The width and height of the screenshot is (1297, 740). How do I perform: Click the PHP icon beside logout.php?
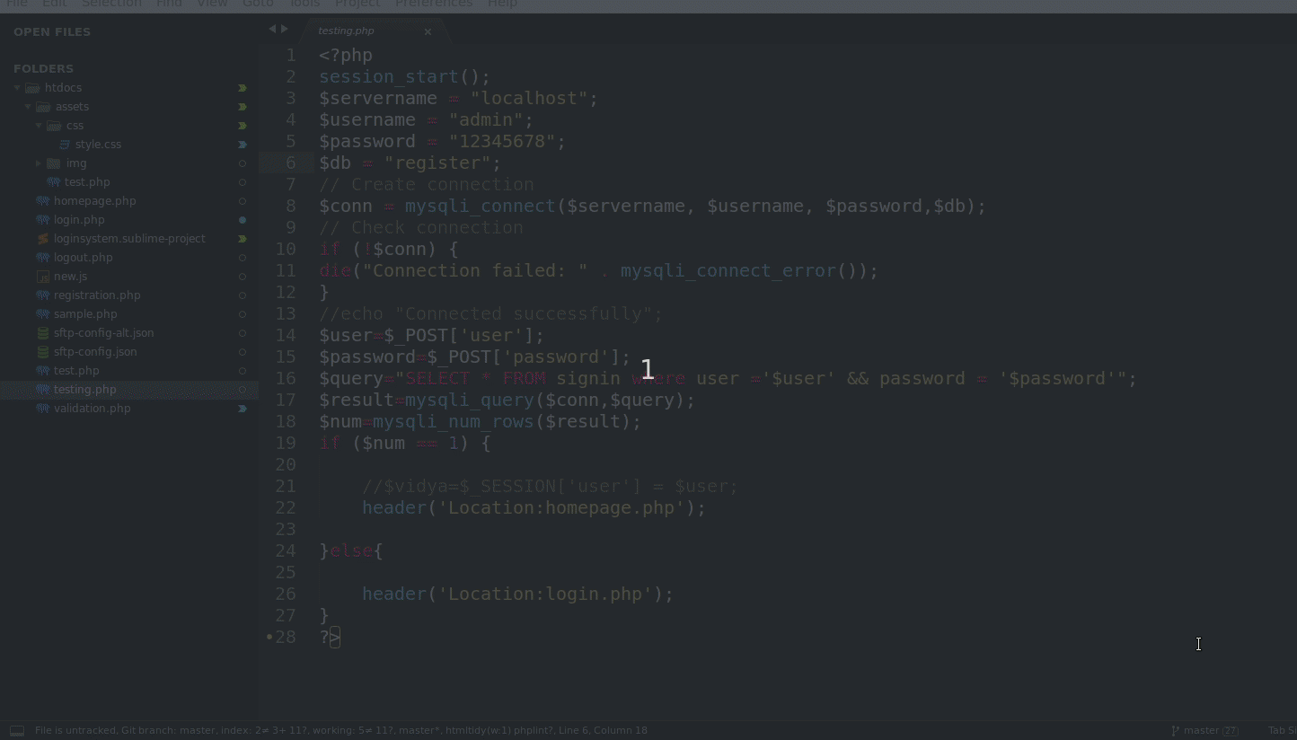pos(42,258)
